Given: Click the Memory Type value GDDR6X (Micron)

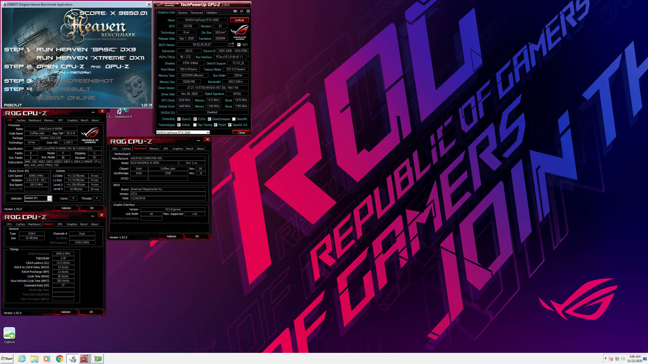Looking at the screenshot, I should click(192, 75).
